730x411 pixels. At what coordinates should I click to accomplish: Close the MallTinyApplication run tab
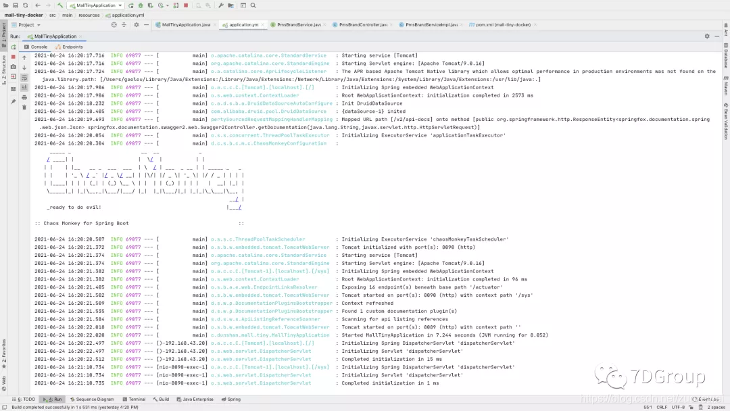(x=80, y=37)
